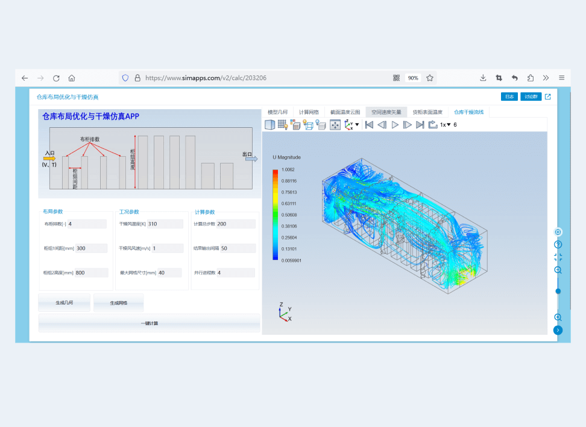Click the first toolbar icon showing model surface

(x=270, y=125)
